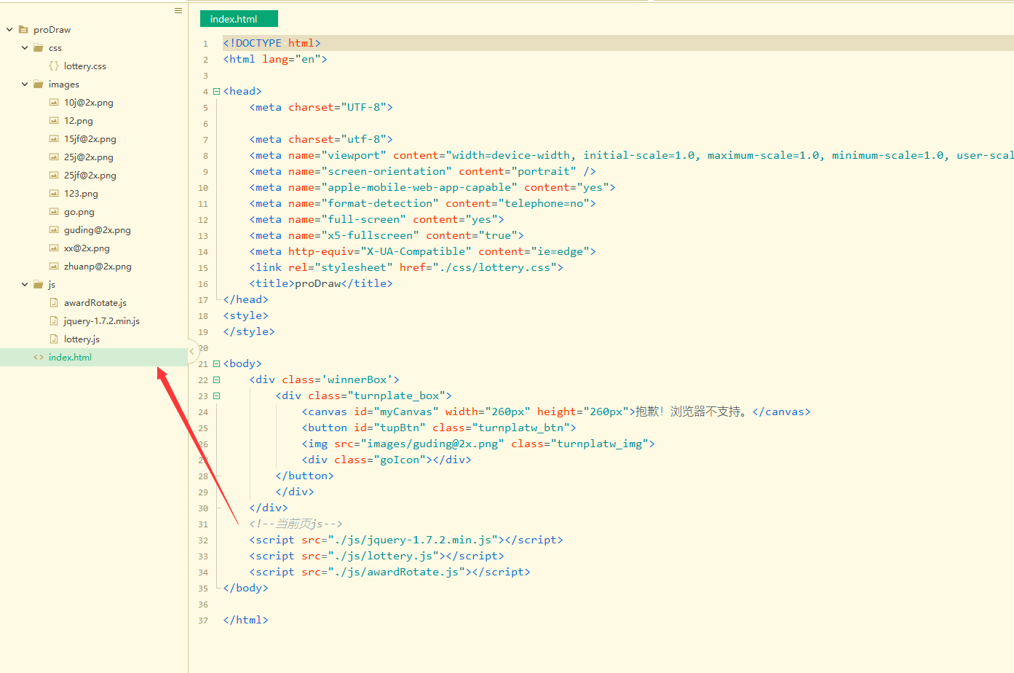The height and width of the screenshot is (673, 1014).
Task: Open 25j@2x.png file
Action: click(x=89, y=157)
